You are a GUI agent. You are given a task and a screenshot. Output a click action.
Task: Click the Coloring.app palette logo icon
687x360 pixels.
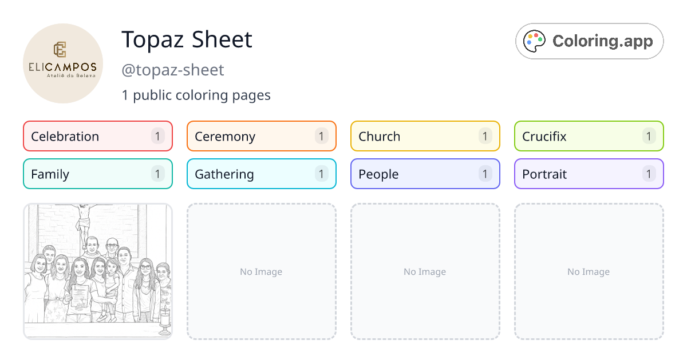point(534,41)
